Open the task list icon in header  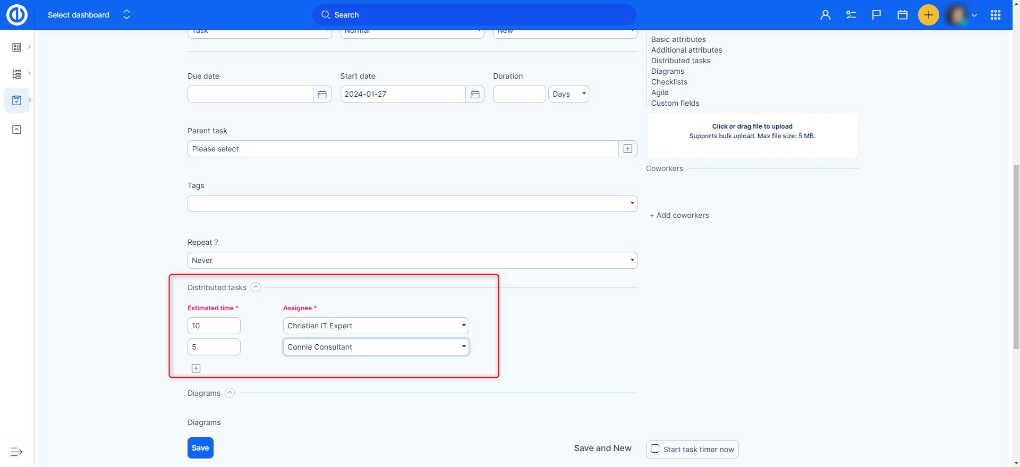click(851, 15)
